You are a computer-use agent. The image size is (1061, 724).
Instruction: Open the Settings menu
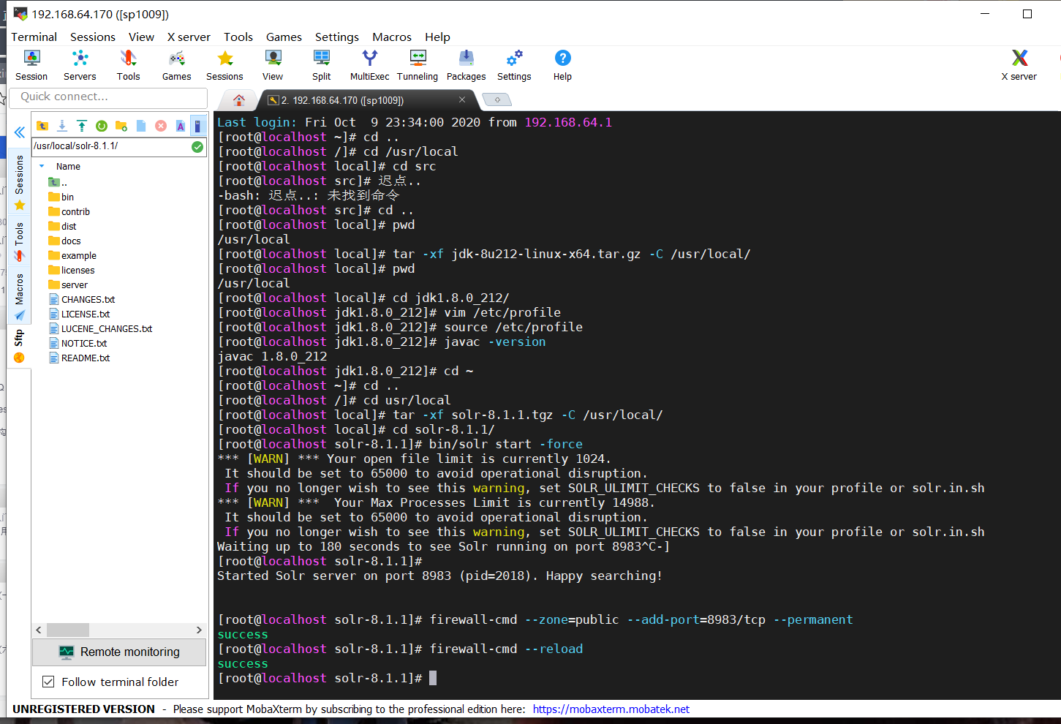(337, 37)
